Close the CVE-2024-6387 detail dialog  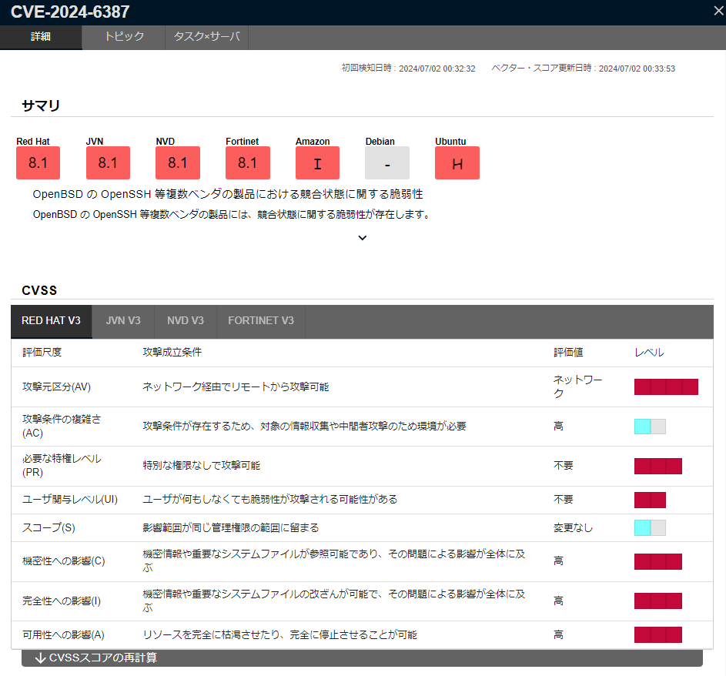click(718, 11)
